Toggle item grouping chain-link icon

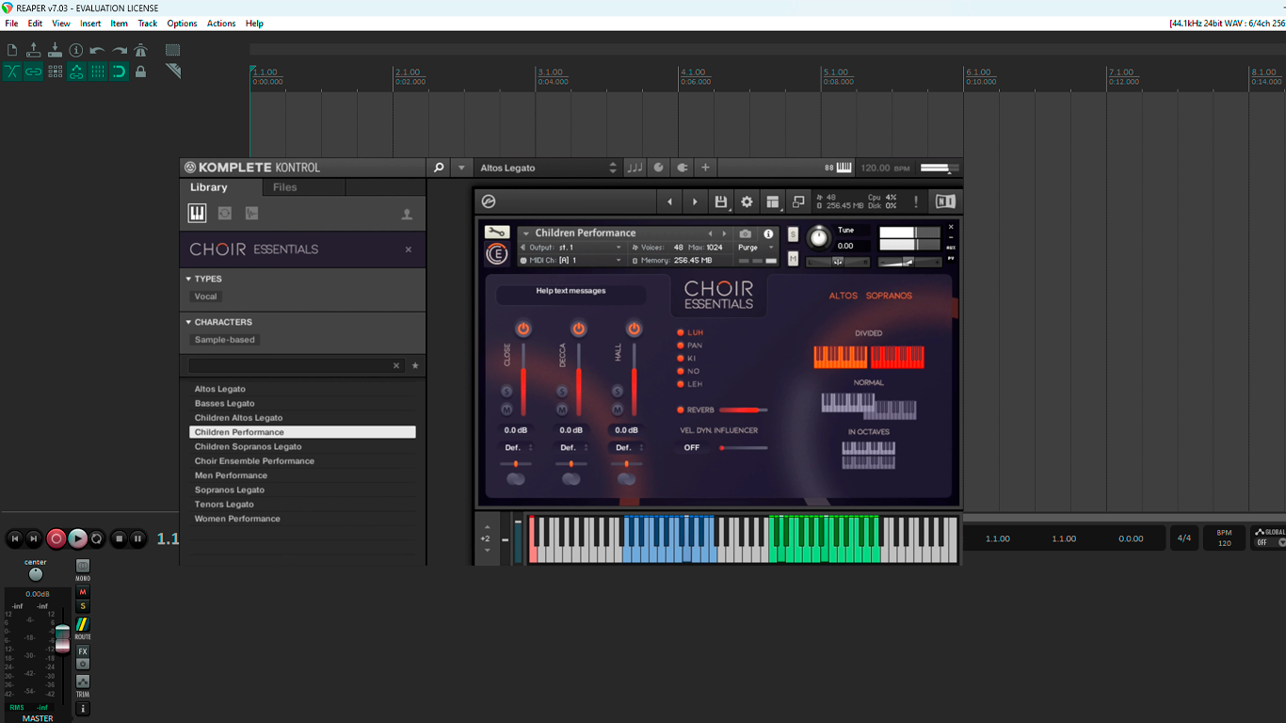[34, 72]
